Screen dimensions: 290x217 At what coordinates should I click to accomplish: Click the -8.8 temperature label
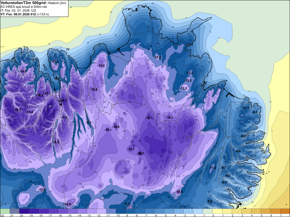(210, 201)
